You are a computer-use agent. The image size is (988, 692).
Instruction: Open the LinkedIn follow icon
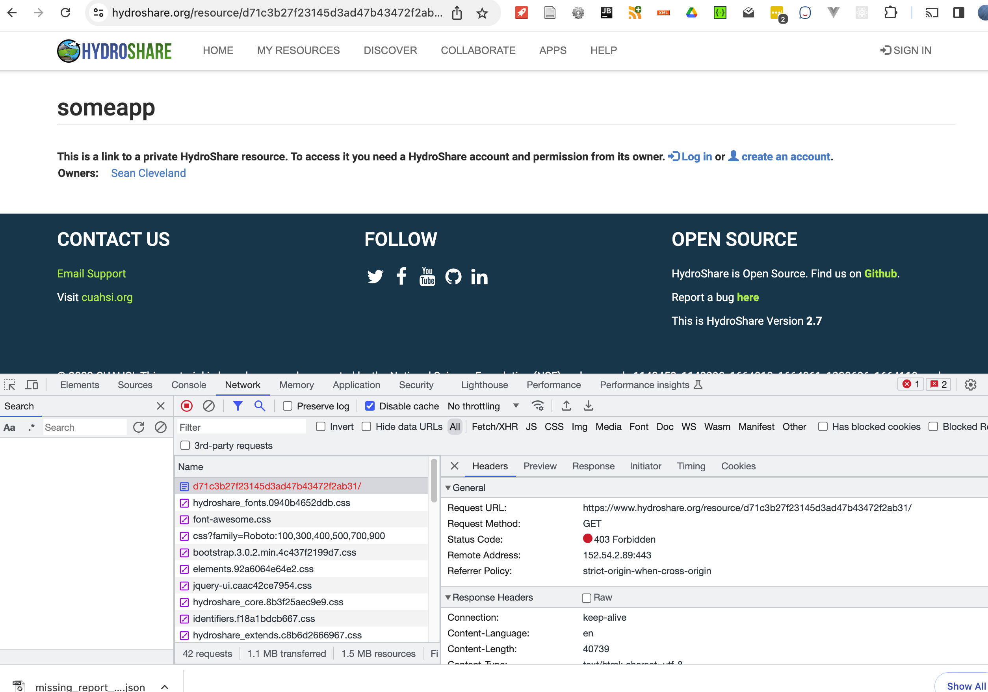tap(479, 276)
